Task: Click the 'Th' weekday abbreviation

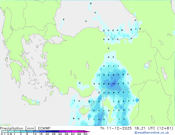Action: pos(102,128)
